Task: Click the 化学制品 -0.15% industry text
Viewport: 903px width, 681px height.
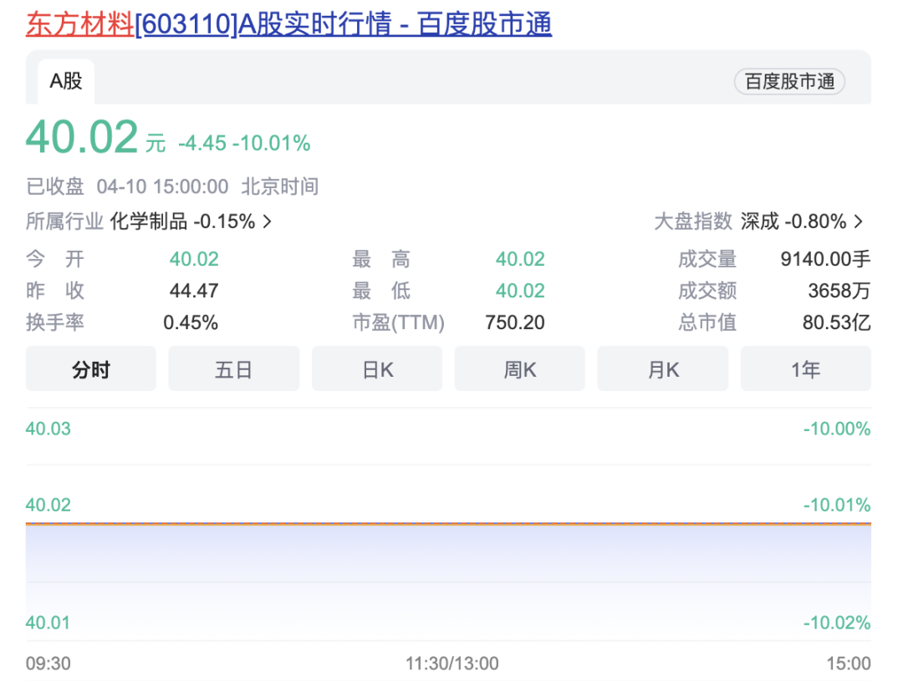Action: (x=182, y=221)
